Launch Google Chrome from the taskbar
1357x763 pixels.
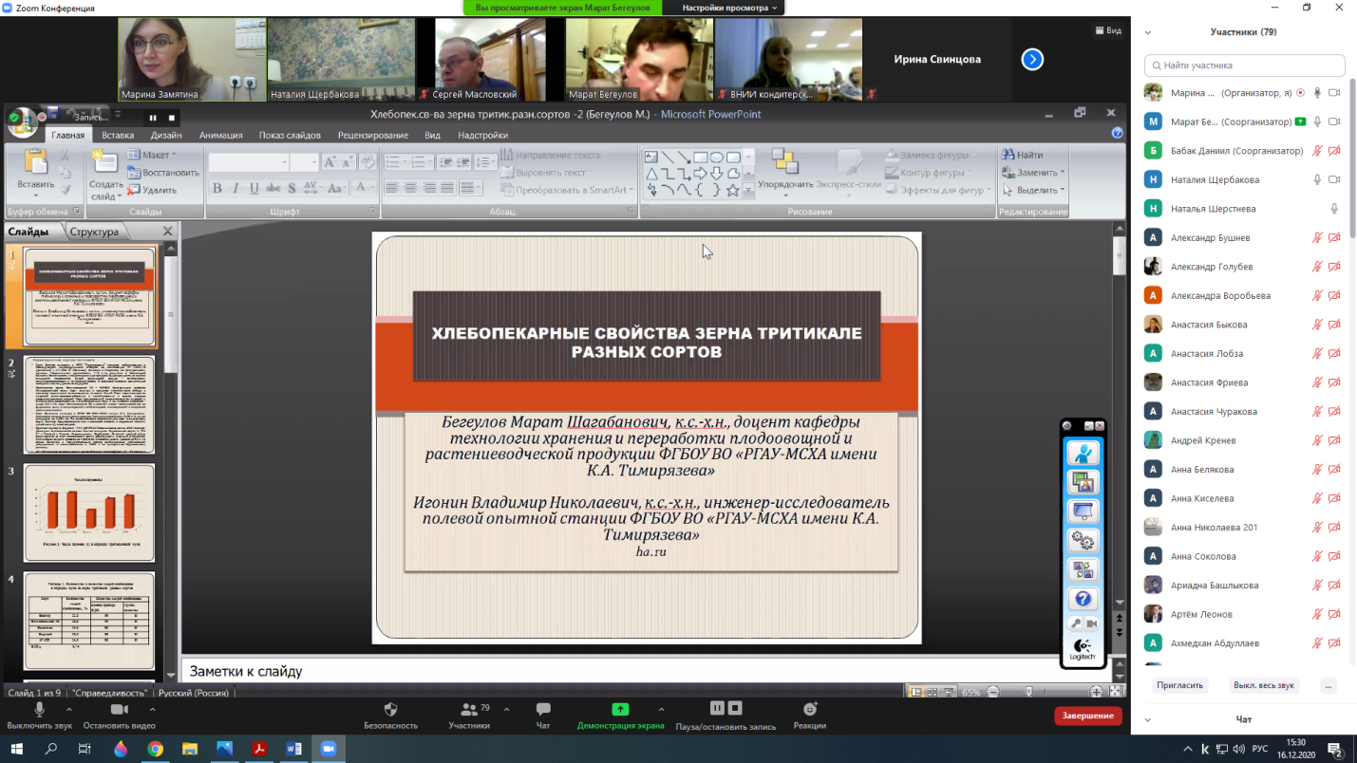pos(155,749)
